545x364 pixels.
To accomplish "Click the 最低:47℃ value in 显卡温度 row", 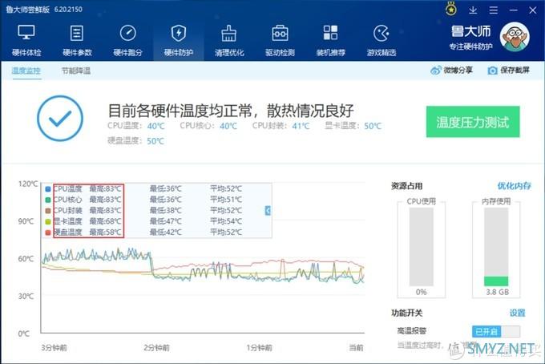I will [x=166, y=221].
